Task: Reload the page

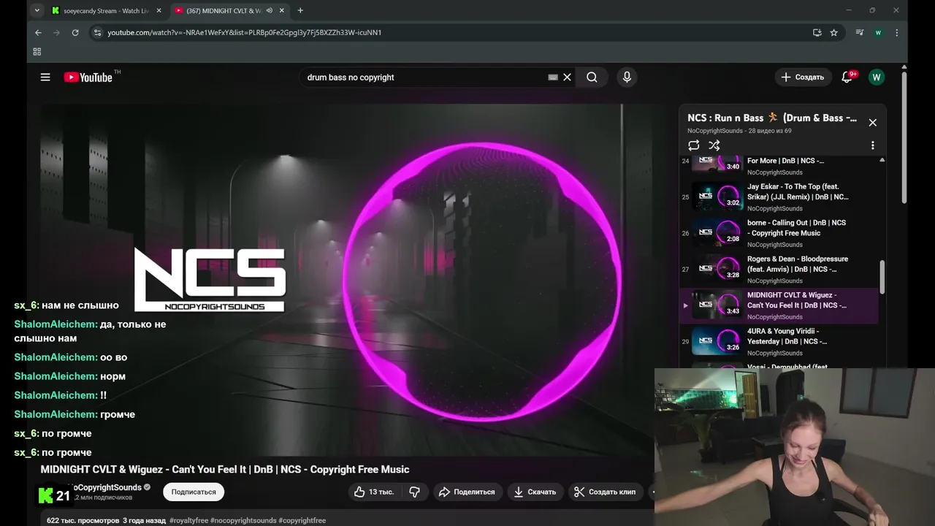Action: [75, 32]
